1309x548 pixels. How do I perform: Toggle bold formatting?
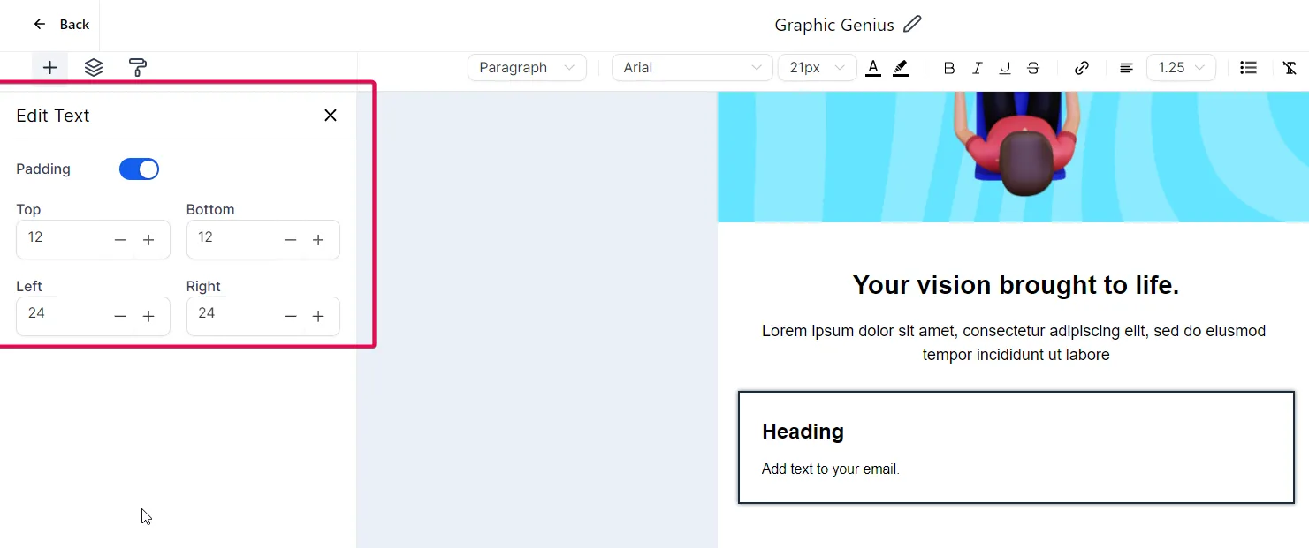pos(948,68)
